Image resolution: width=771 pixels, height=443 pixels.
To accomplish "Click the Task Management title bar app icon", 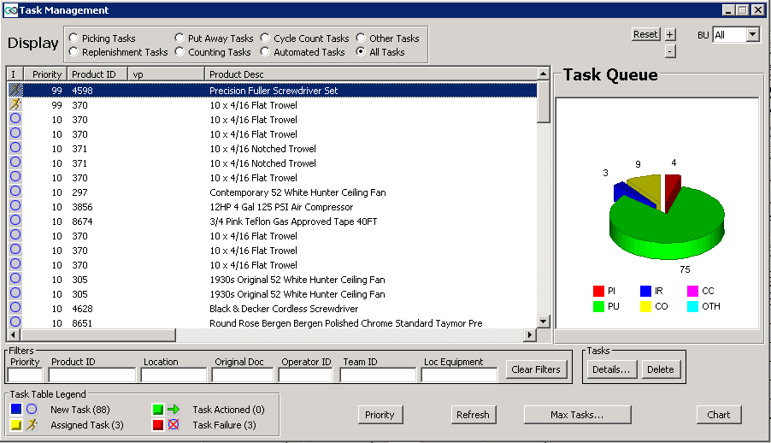I will click(11, 10).
